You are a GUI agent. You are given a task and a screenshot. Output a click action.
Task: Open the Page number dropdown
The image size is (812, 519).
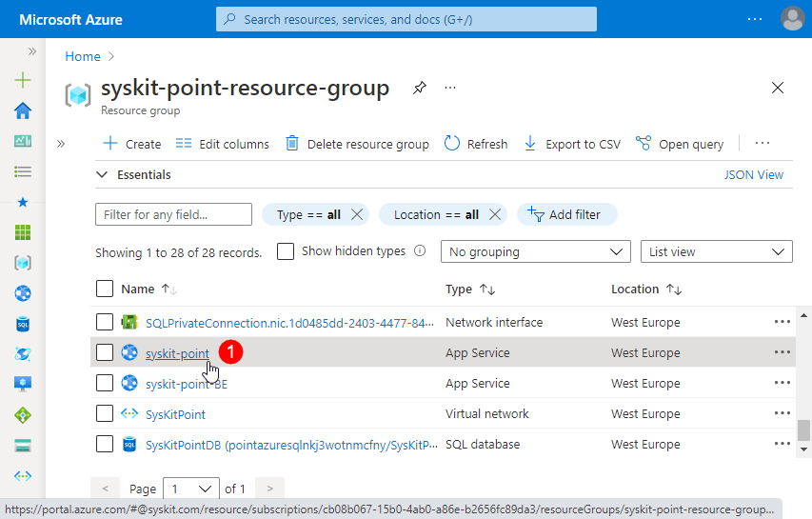191,489
